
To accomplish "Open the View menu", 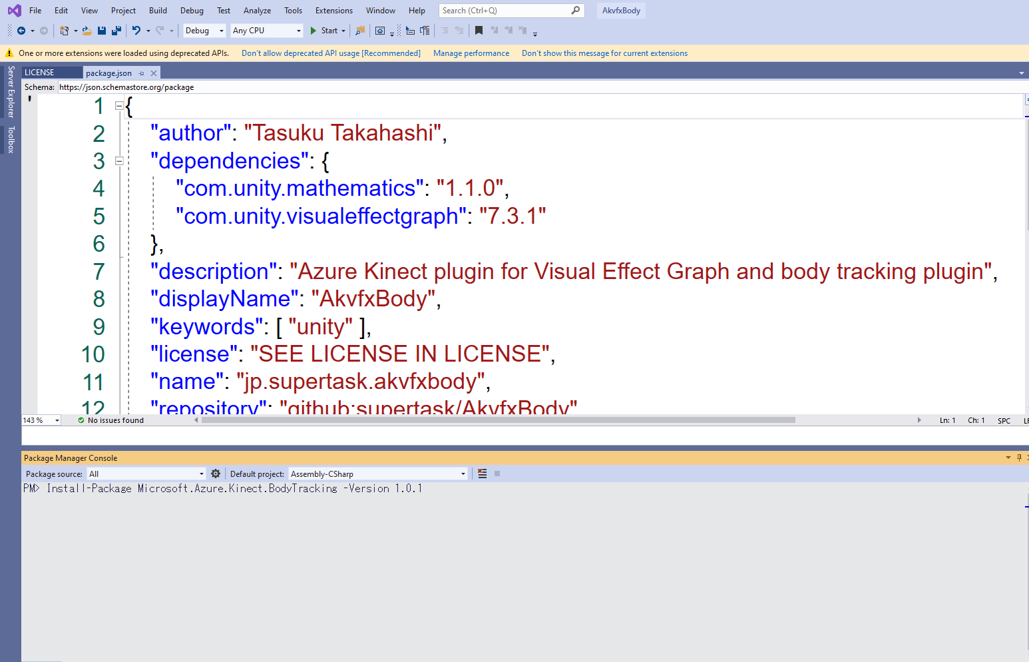I will (89, 10).
